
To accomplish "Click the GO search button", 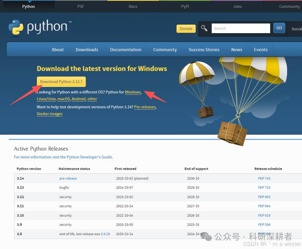I will coord(279,28).
